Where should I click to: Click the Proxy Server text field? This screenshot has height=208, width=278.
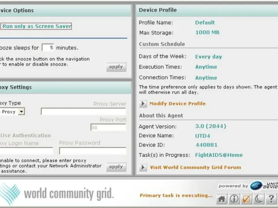[83, 112]
